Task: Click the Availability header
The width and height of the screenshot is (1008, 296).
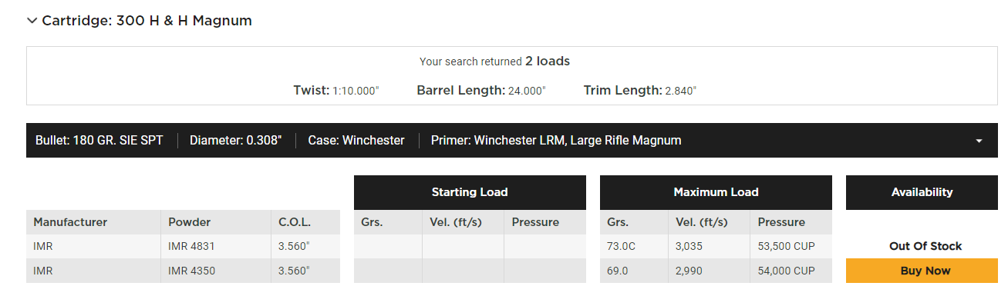Action: coord(922,192)
